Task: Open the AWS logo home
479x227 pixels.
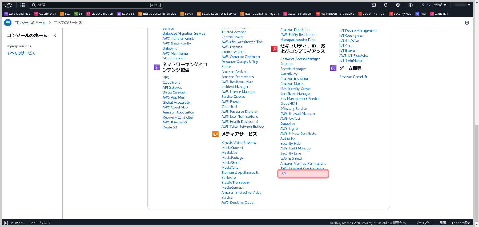Action: coord(8,5)
